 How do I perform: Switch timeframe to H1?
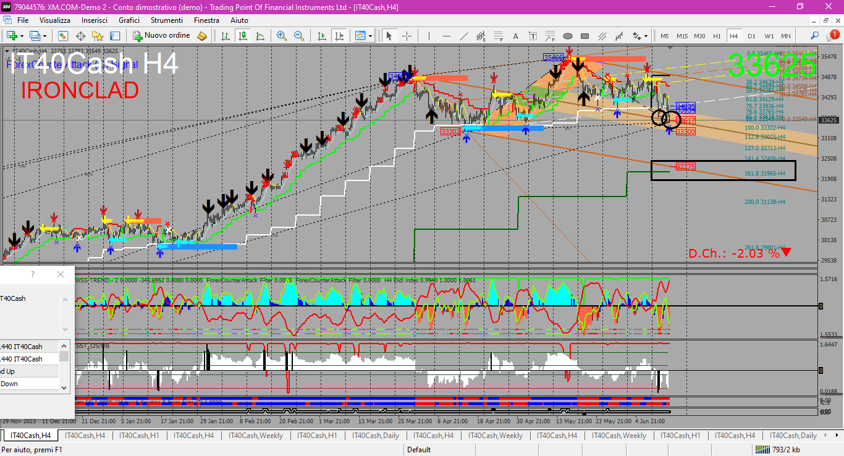(717, 36)
